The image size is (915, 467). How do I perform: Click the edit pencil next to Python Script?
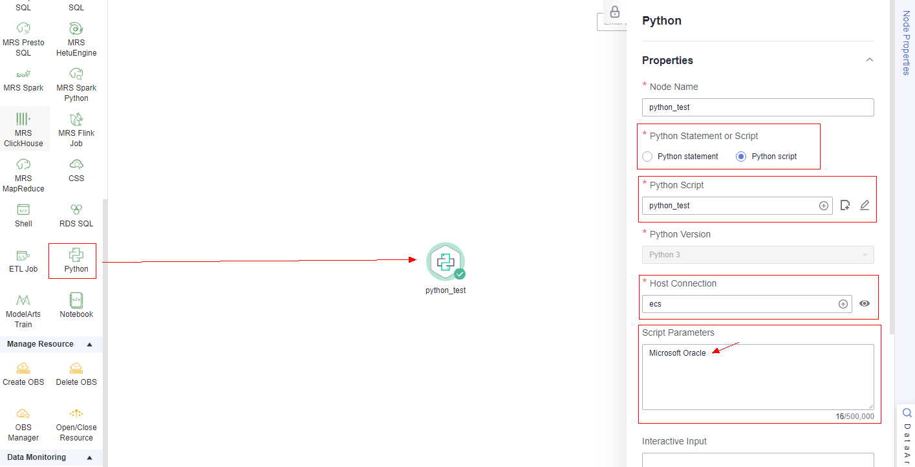tap(865, 206)
